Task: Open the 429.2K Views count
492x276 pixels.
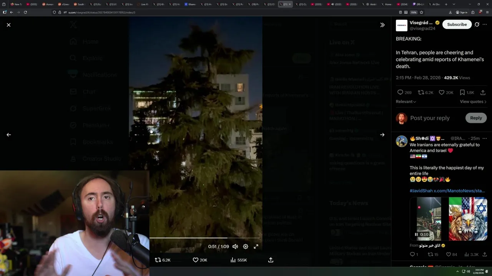Action: pos(457,78)
